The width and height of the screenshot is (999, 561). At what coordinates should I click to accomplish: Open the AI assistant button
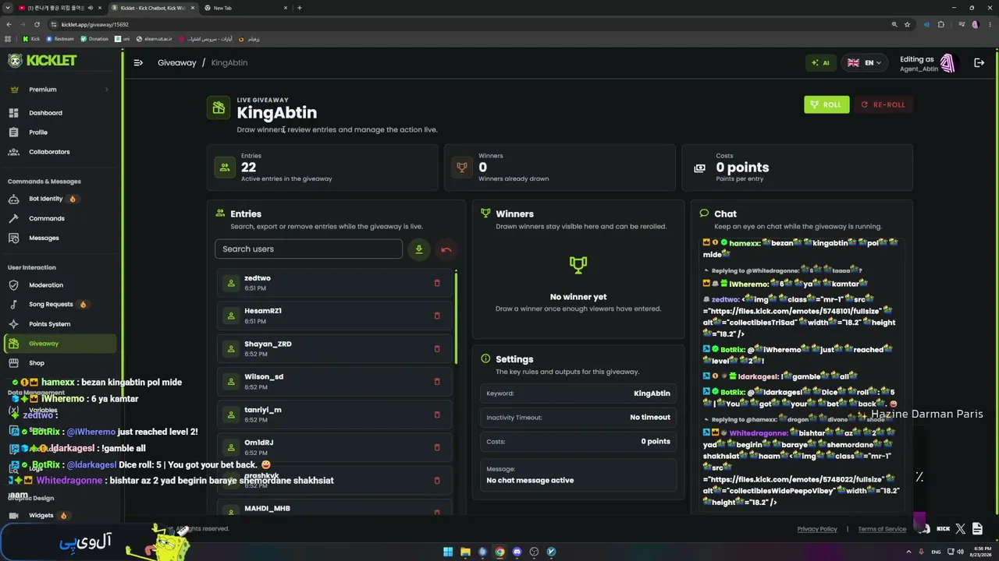coord(820,63)
